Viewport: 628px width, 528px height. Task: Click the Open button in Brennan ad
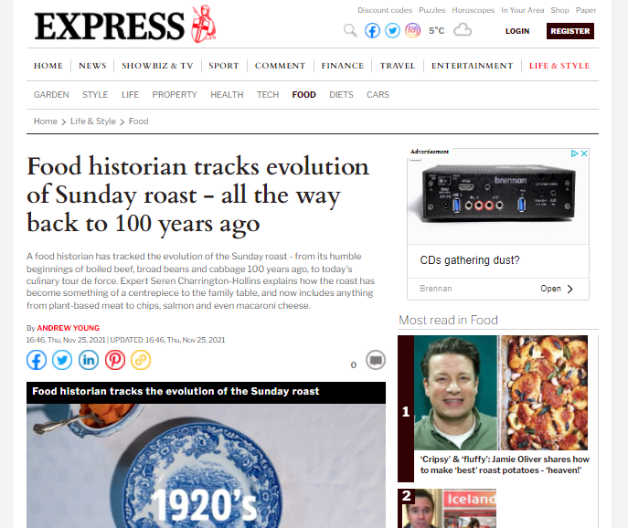pyautogui.click(x=557, y=289)
